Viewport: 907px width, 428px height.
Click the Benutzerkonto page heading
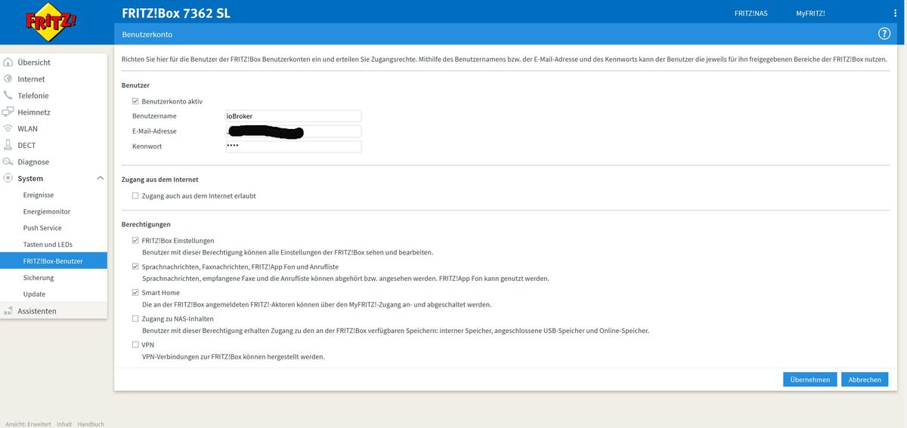[x=147, y=35]
